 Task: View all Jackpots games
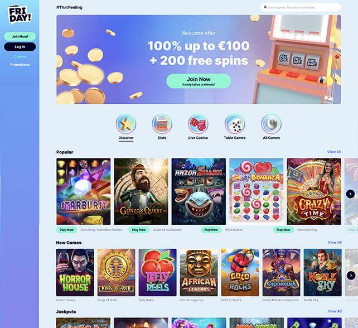[x=335, y=311]
